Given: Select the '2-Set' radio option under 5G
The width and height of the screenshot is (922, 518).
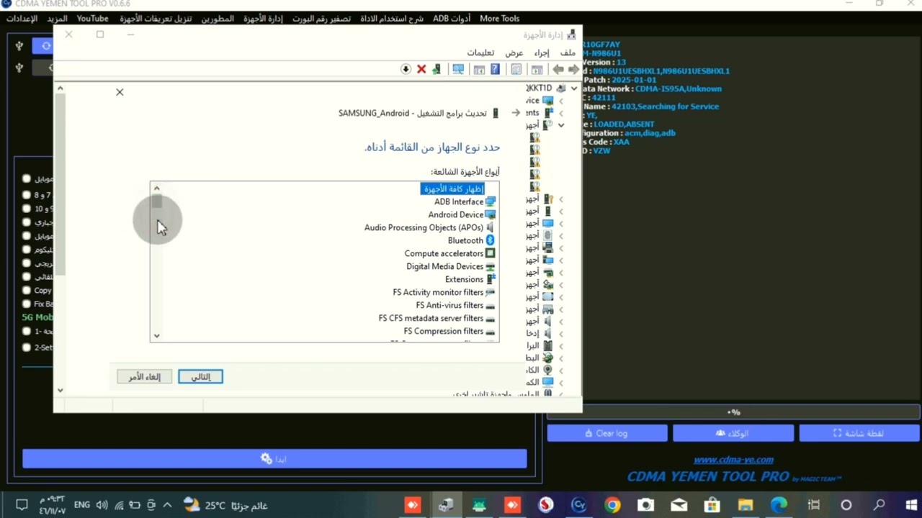Looking at the screenshot, I should click(x=27, y=347).
